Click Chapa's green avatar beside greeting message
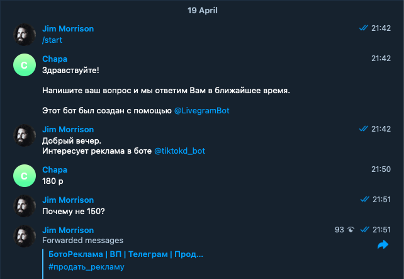Screen dimensions: 404x279 [x=25, y=65]
